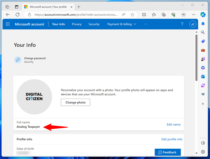Open Copilot in the sidebar
Screen dimensions: 210x159
tap(203, 15)
